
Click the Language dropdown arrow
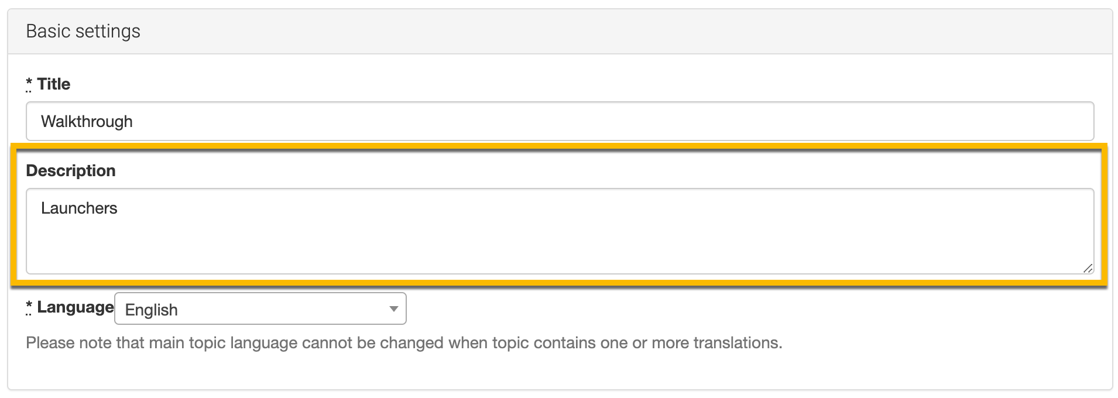pyautogui.click(x=394, y=309)
